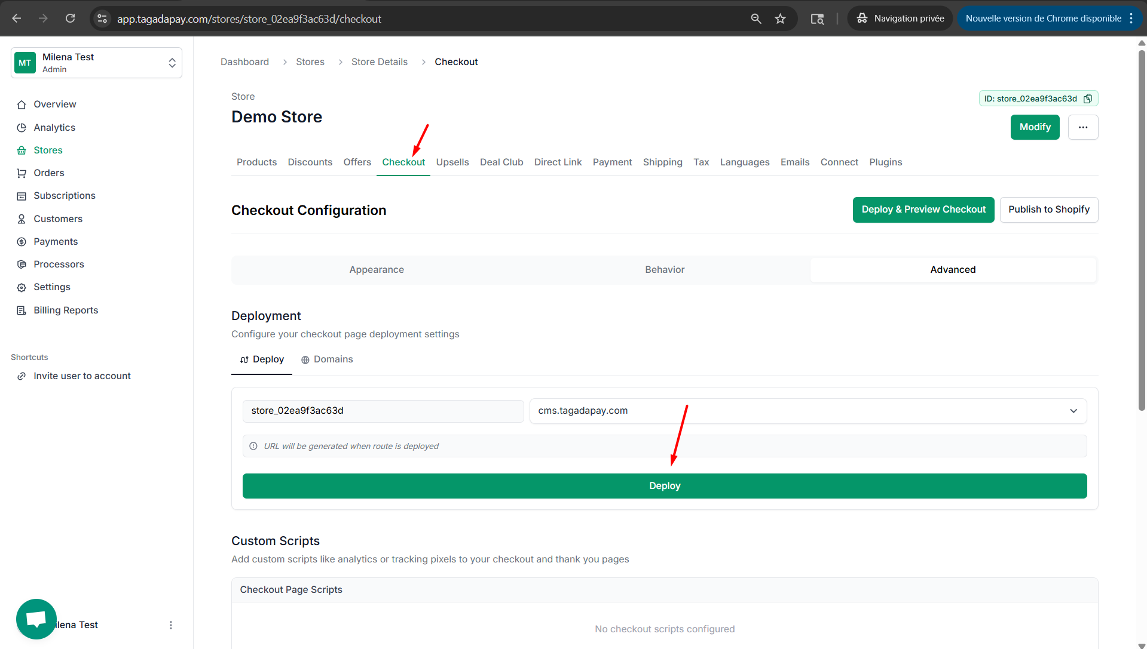
Task: Click the Navigation privée incognito indicator
Action: point(900,19)
